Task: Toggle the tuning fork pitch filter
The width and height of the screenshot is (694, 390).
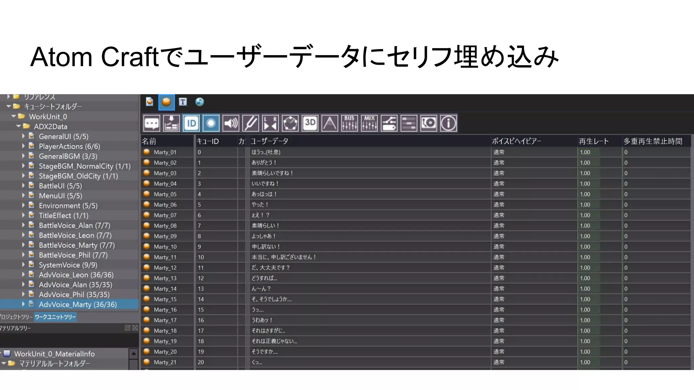Action: pos(250,123)
